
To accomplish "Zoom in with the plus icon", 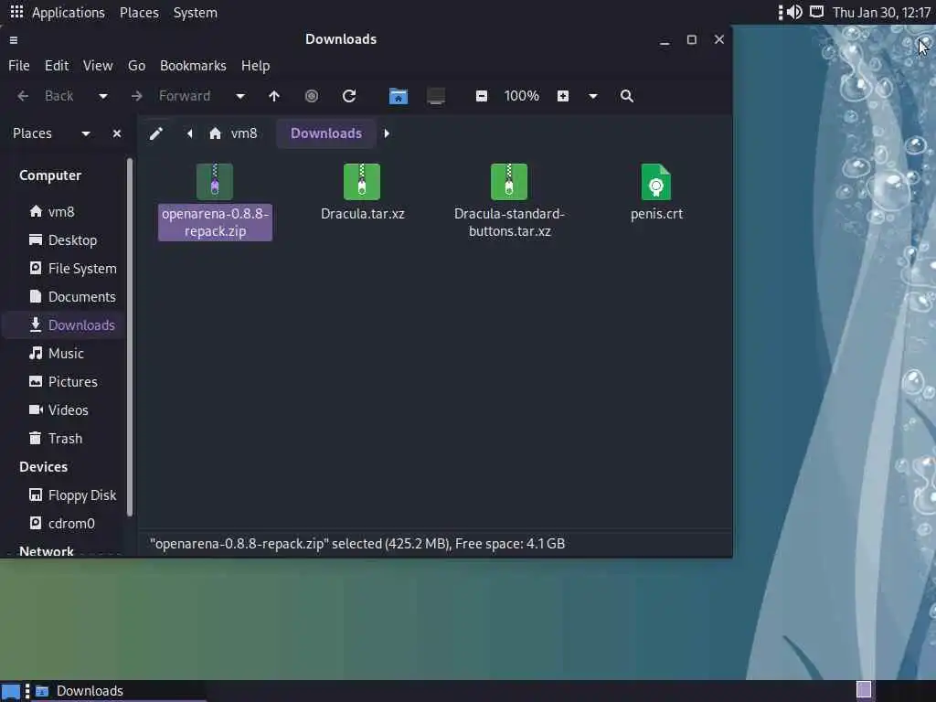I will (x=563, y=96).
